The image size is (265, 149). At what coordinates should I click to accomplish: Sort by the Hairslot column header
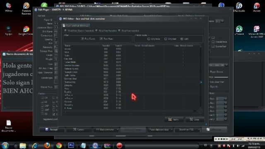point(118,46)
